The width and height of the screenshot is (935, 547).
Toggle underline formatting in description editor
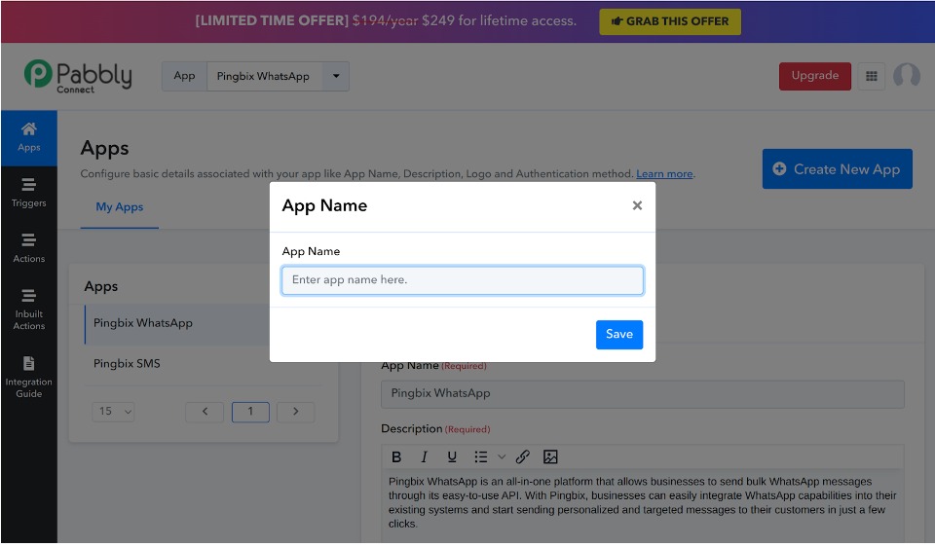(x=452, y=457)
